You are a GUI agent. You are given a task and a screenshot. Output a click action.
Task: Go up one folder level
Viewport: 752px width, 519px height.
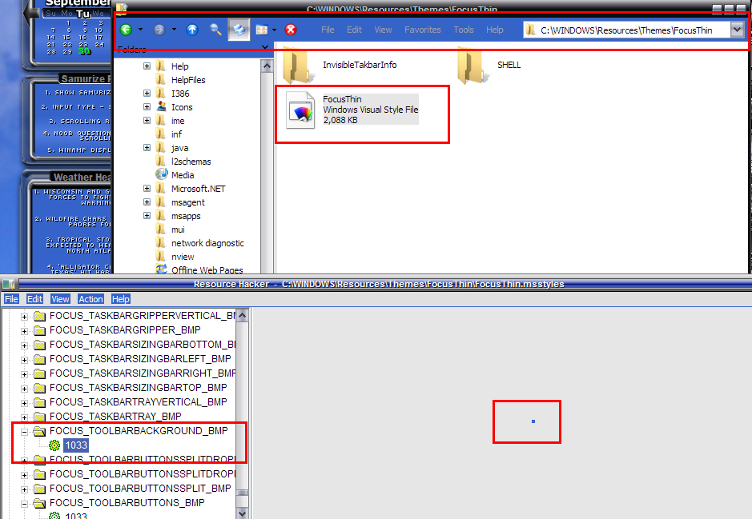pos(192,30)
